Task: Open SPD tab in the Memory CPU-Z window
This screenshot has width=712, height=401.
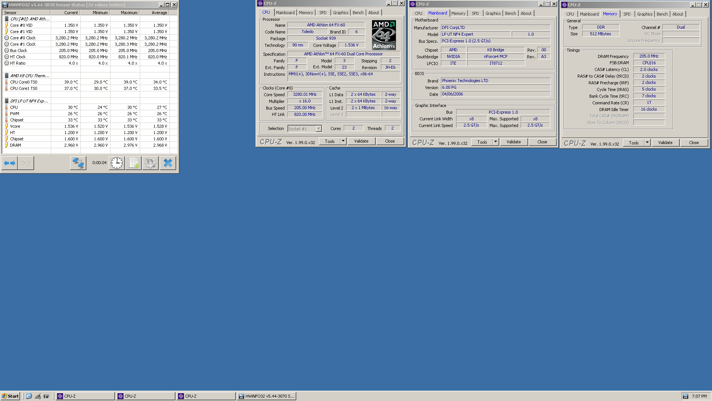Action: pyautogui.click(x=627, y=14)
